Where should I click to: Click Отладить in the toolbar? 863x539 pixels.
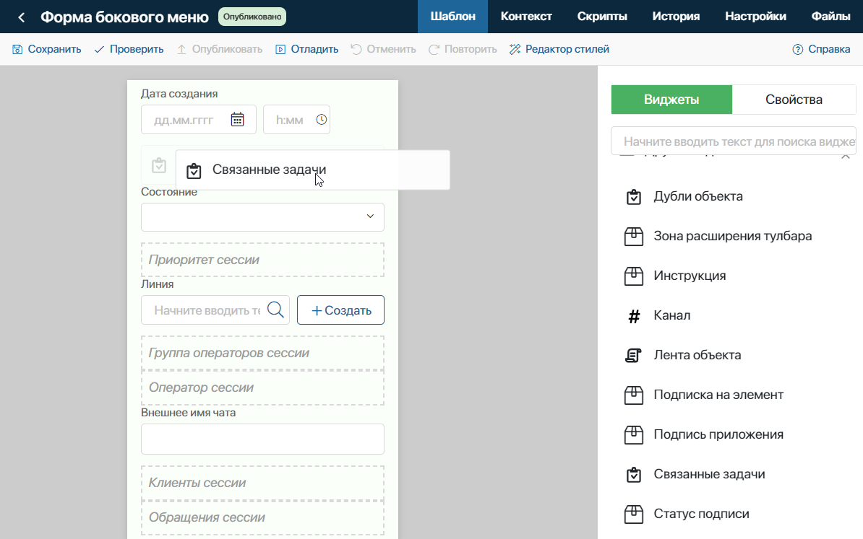tap(307, 50)
